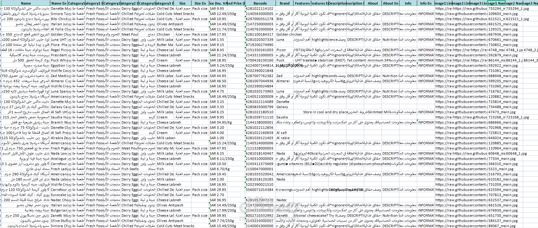The width and height of the screenshot is (538, 228).
Task: Click the Egyptian name cell
Action: (x=59, y=65)
